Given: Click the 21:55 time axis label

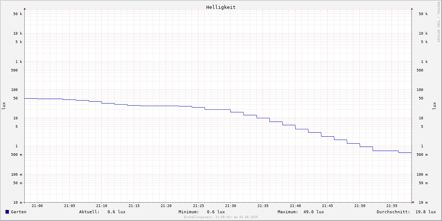Looking at the screenshot, I should click(392, 206).
